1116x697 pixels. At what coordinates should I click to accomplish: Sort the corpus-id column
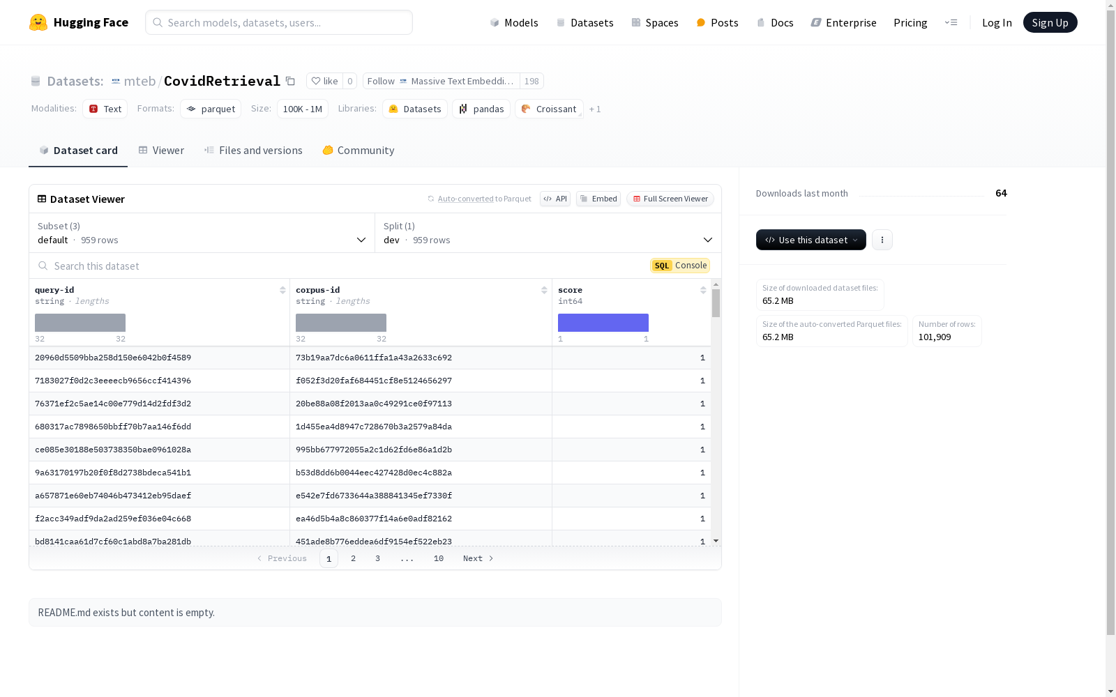pos(544,290)
